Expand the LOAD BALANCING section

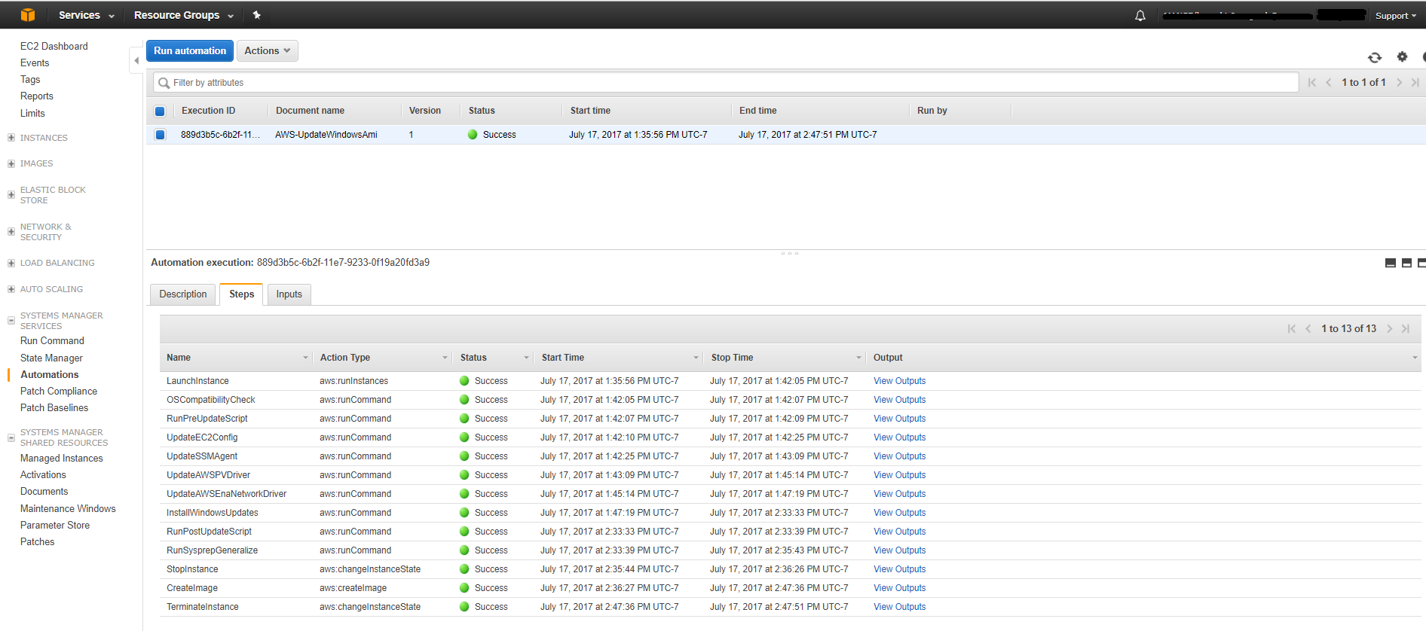coord(11,263)
